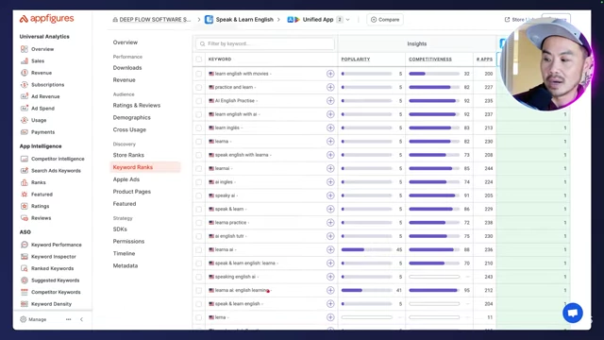Check the box for learna ai row
This screenshot has height=340, width=604.
coord(199,249)
